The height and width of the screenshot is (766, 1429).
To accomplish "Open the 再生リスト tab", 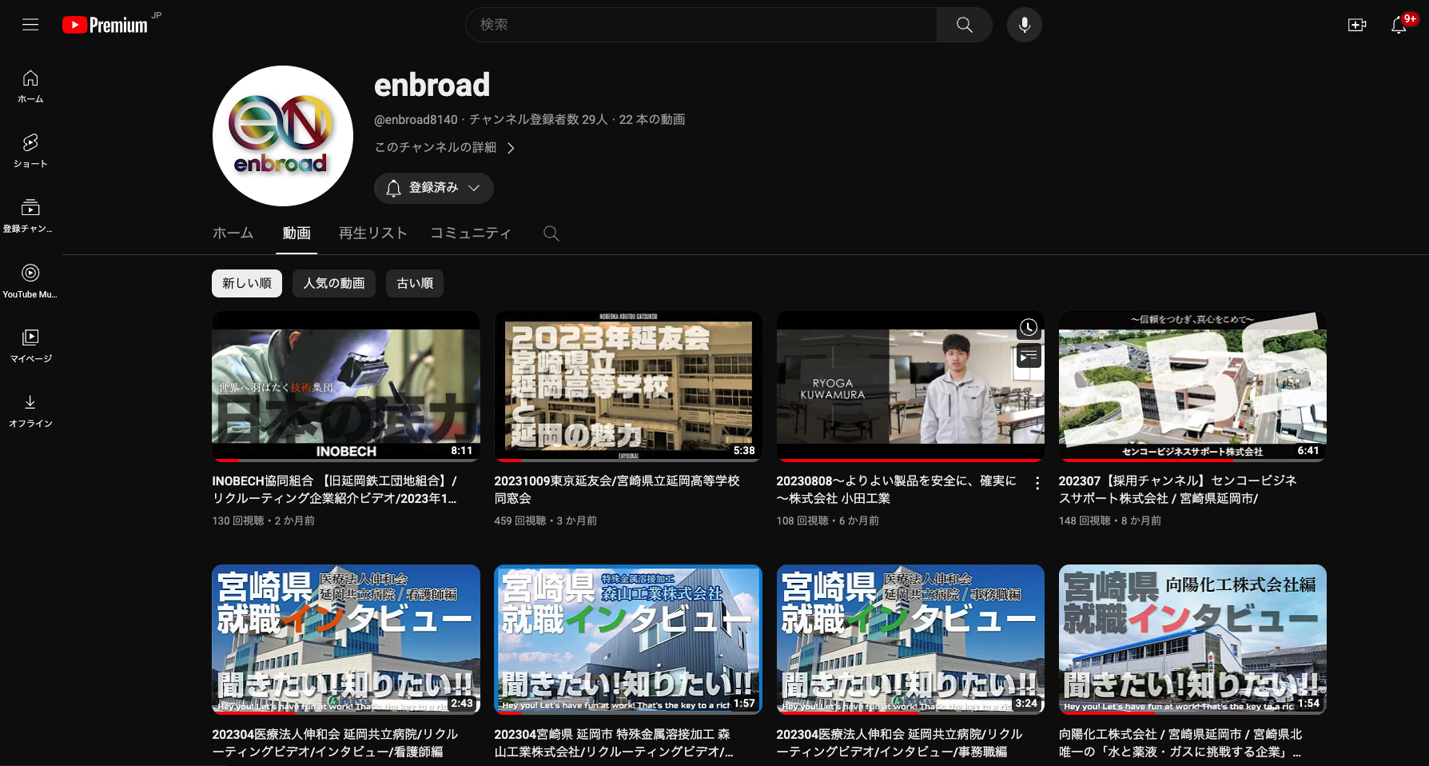I will [373, 233].
